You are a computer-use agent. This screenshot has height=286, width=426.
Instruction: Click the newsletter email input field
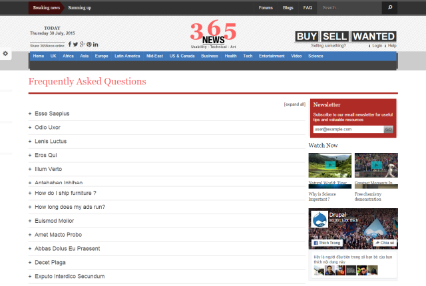tap(347, 129)
